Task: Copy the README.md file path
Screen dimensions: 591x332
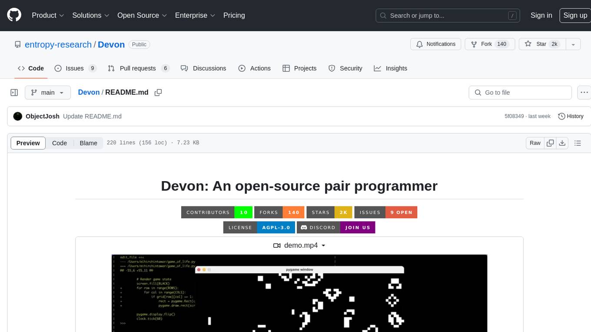Action: tap(158, 93)
